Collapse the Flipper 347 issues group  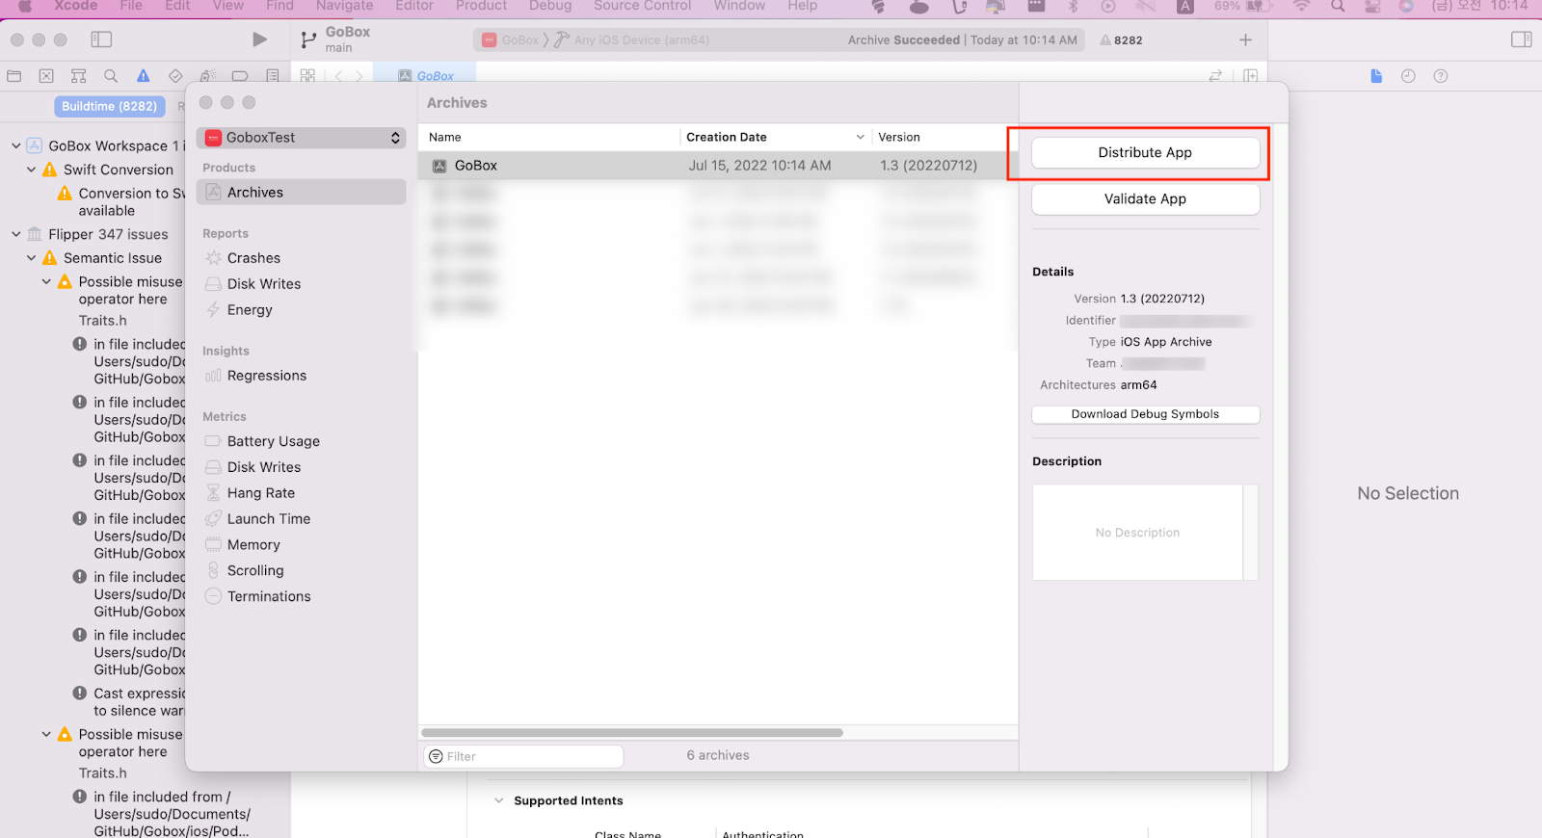[16, 234]
